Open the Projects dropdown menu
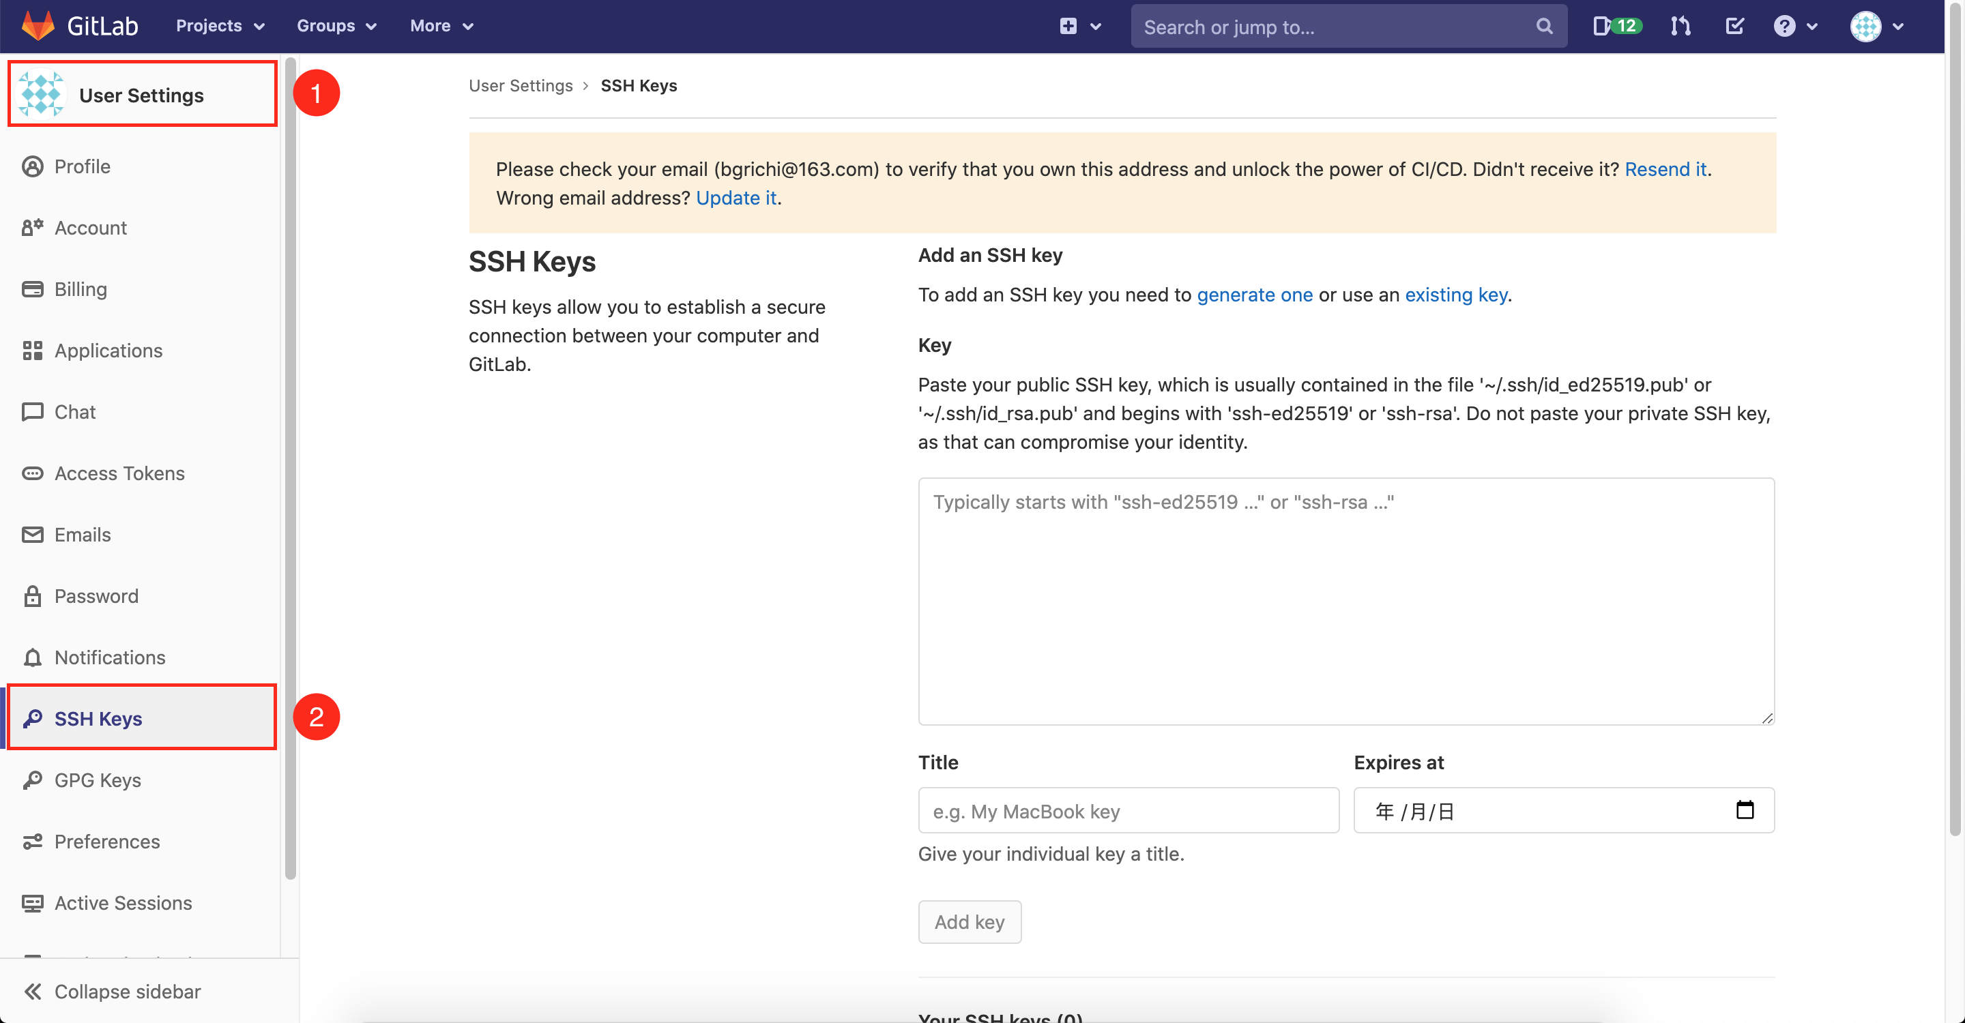Image resolution: width=1965 pixels, height=1023 pixels. click(220, 26)
